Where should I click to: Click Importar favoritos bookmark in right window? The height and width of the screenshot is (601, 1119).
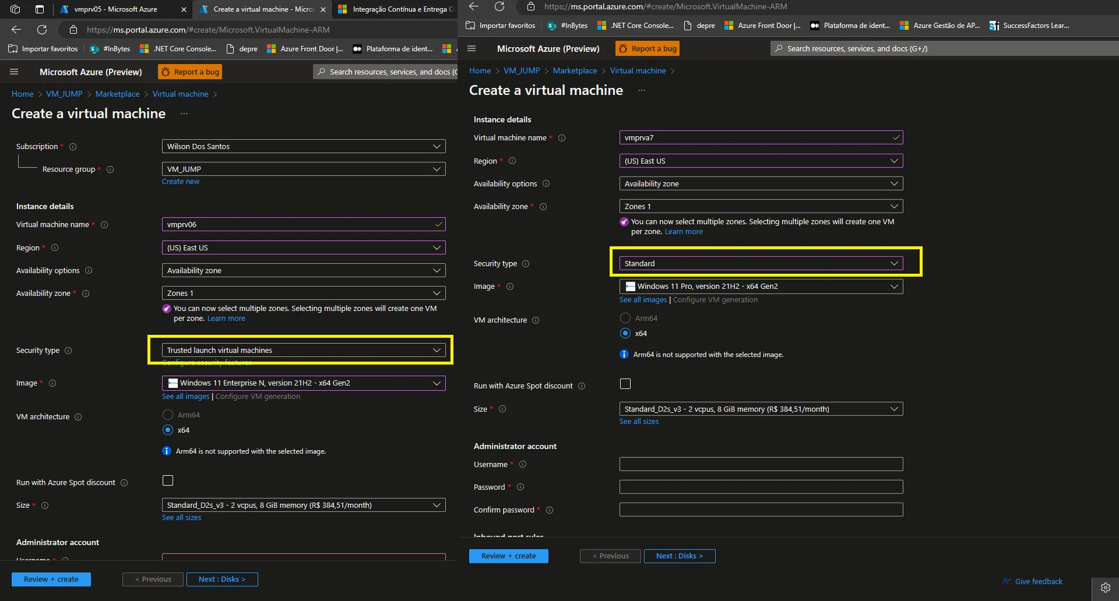point(501,26)
